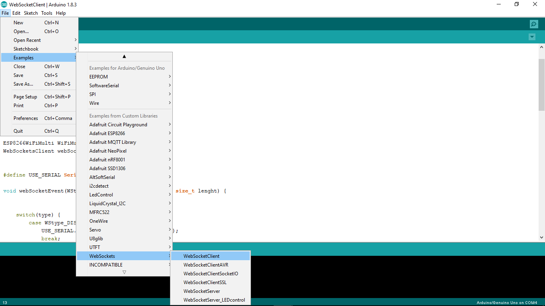
Task: Open the WebSocketServer_LEDcontrol example
Action: 214,300
